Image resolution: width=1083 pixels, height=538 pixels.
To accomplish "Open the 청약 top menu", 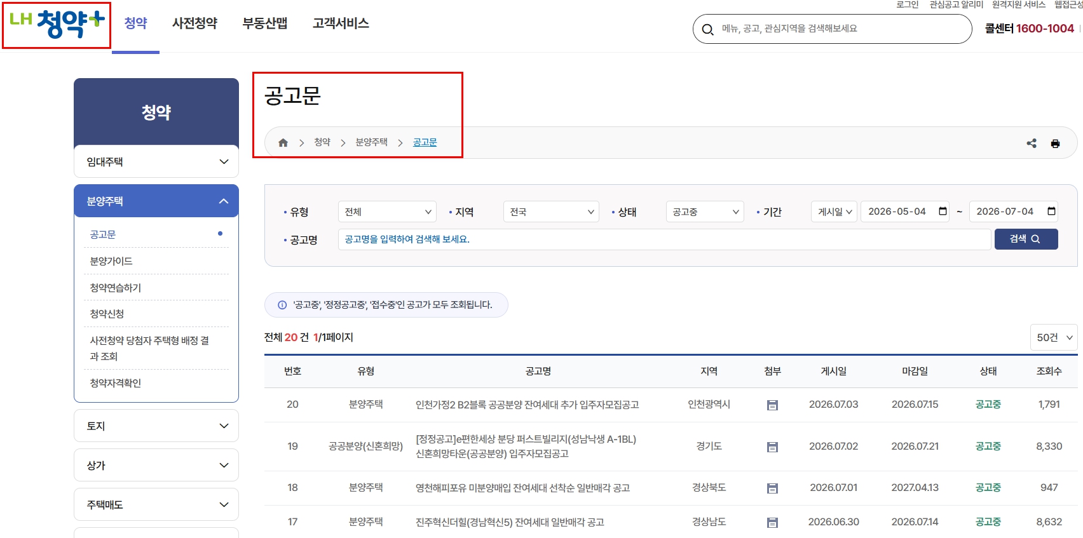I will tap(136, 24).
